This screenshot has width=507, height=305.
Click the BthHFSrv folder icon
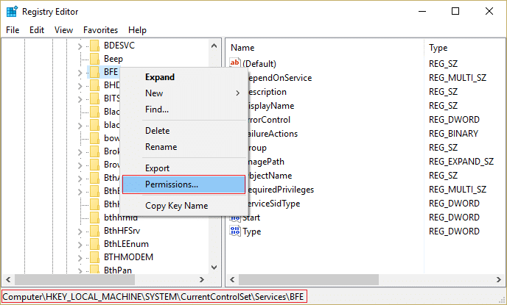click(94, 231)
